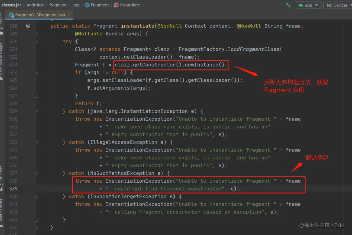Image resolution: width=352 pixels, height=235 pixels.
Task: Collapse the NoSuchMethodException catch fold at line 537
Action: 36,173
